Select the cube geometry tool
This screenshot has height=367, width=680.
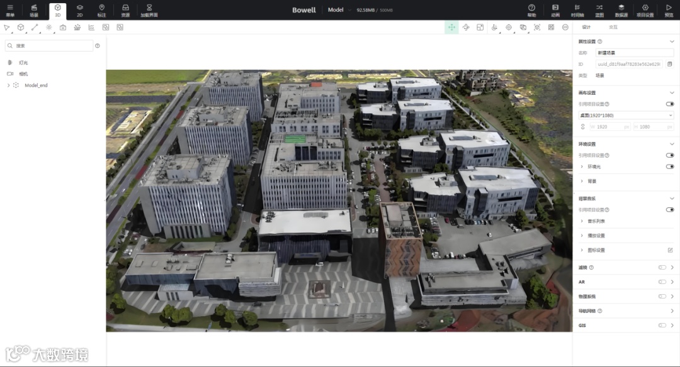pyautogui.click(x=21, y=27)
